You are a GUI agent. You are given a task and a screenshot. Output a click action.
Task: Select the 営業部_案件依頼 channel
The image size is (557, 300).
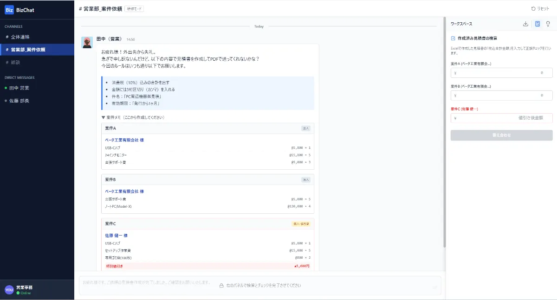click(x=28, y=50)
